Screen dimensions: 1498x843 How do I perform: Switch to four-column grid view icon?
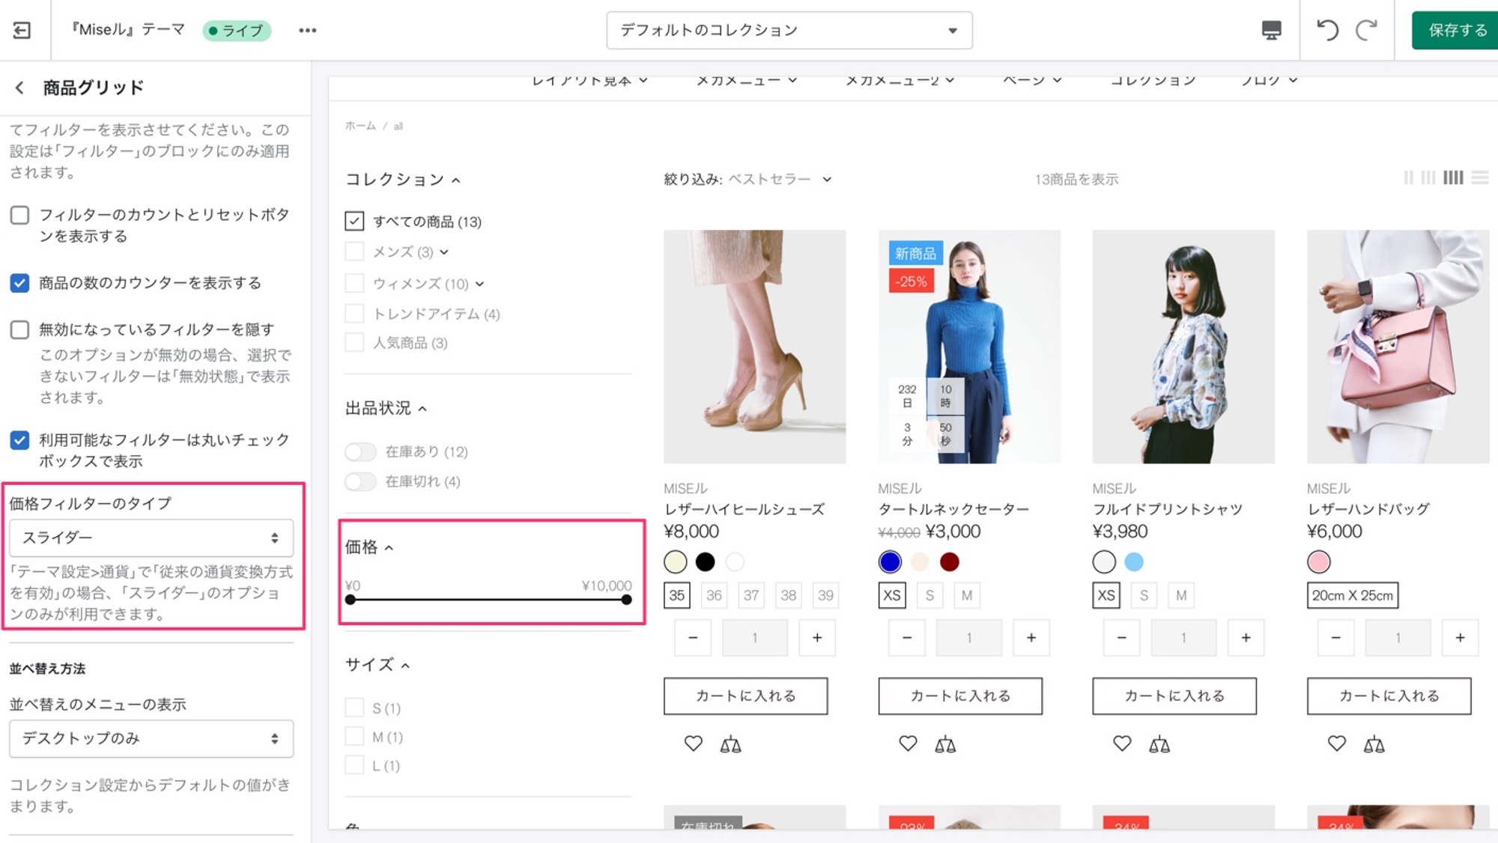(x=1453, y=177)
